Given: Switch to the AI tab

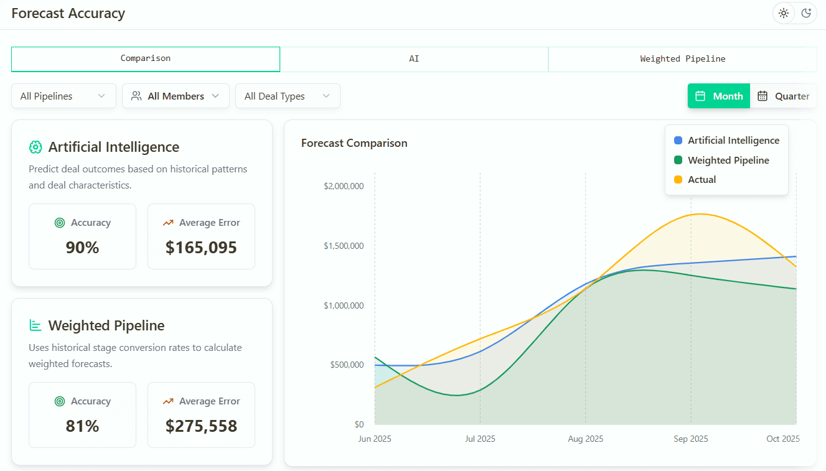Looking at the screenshot, I should tap(414, 59).
